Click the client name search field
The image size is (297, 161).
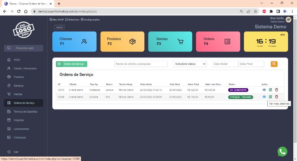[x=141, y=64]
